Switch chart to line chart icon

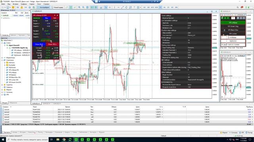tap(75, 7)
